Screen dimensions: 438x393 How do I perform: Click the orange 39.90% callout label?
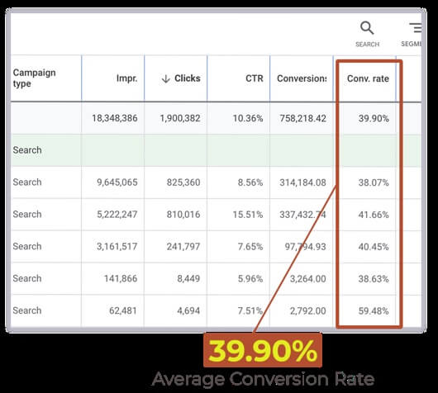(x=263, y=350)
